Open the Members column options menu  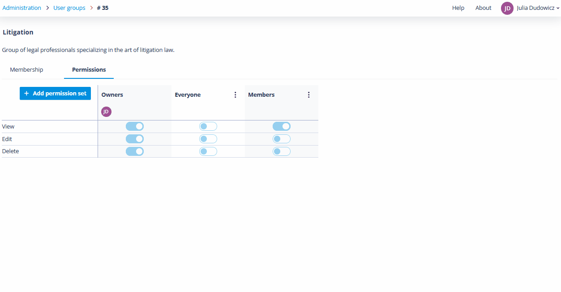tap(308, 95)
